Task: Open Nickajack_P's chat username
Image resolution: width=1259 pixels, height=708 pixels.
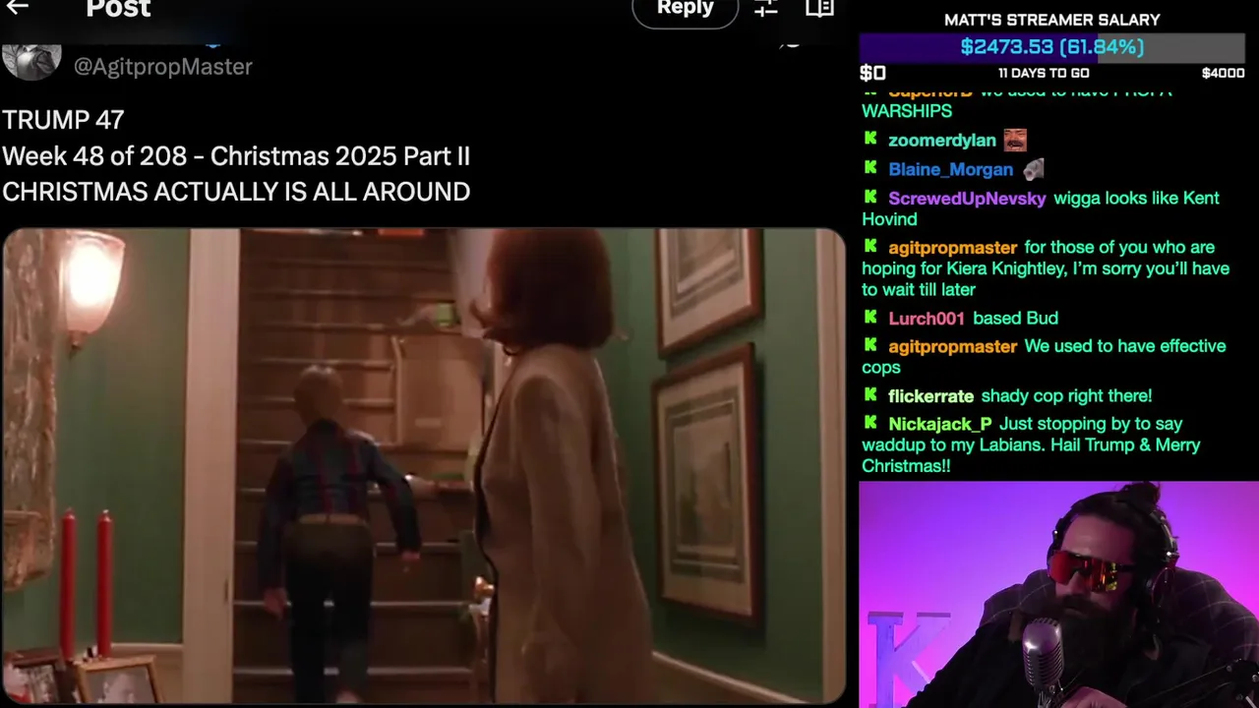Action: pyautogui.click(x=940, y=425)
